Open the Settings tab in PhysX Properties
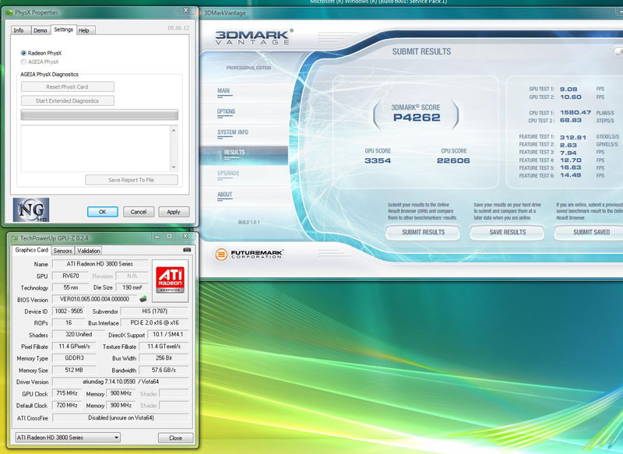 pyautogui.click(x=64, y=30)
